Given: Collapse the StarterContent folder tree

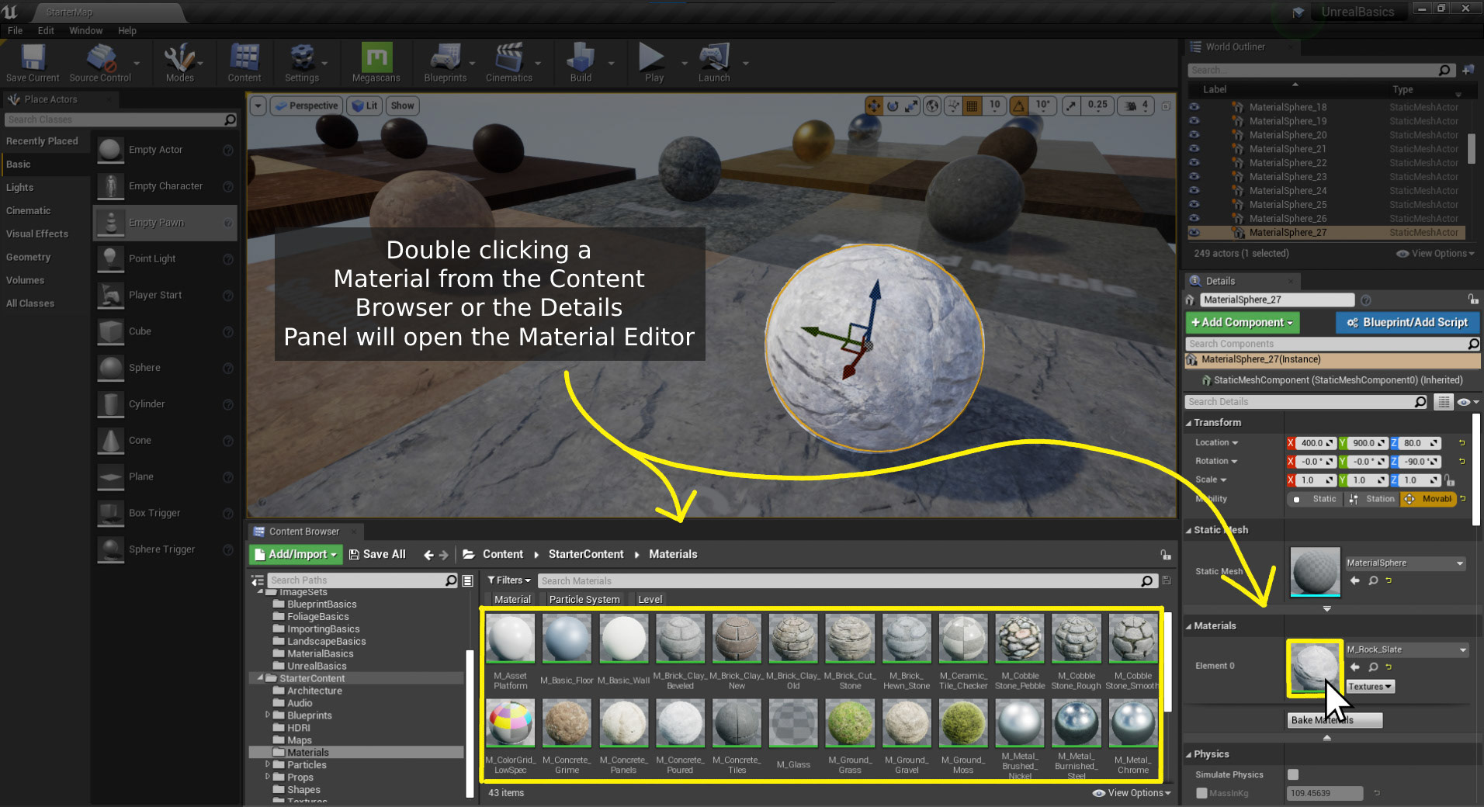Looking at the screenshot, I should click(x=260, y=677).
